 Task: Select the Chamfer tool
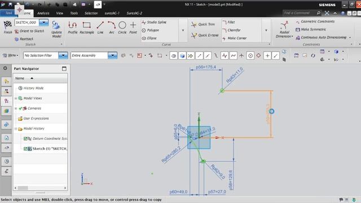click(232, 30)
